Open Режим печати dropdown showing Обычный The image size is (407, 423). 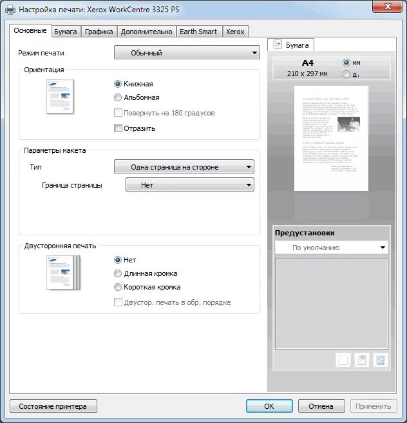pos(187,52)
